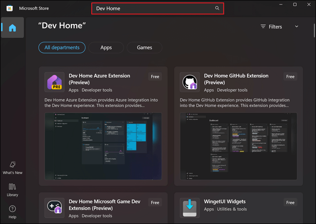Click the Azure Extension description text
Image resolution: width=316 pixels, height=224 pixels.
pos(101,103)
